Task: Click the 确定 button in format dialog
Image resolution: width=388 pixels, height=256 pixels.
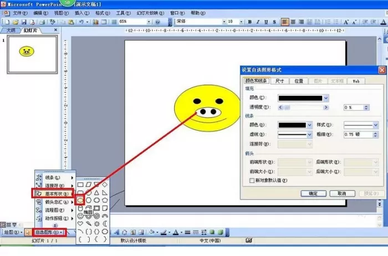Action: pyautogui.click(x=313, y=194)
